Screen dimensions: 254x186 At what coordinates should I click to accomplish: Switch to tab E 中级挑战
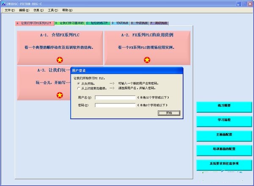140,23
